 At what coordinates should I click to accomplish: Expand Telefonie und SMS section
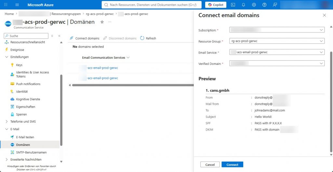coord(23,122)
